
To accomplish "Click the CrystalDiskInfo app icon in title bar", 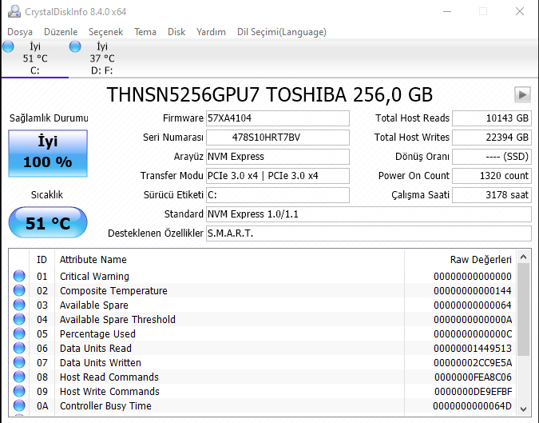I will (x=14, y=12).
